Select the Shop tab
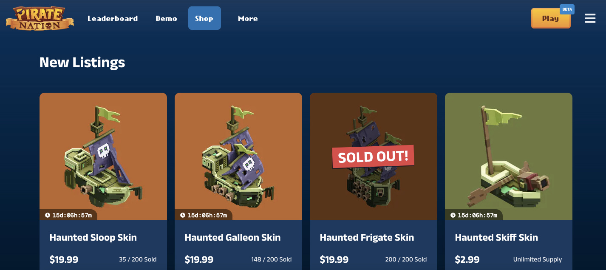 tap(204, 18)
